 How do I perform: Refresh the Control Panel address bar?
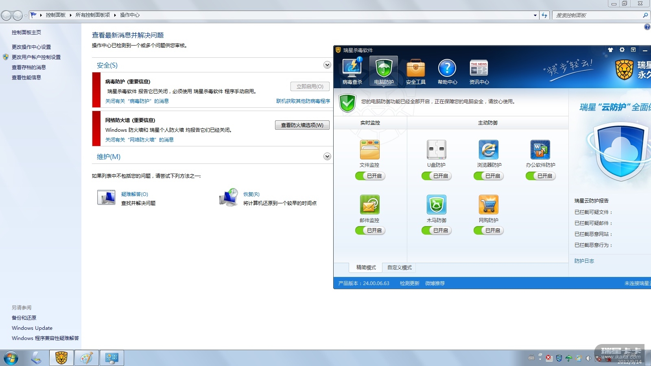coord(544,15)
